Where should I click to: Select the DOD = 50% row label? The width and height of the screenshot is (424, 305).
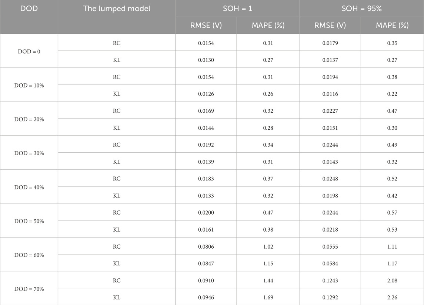[x=29, y=221]
